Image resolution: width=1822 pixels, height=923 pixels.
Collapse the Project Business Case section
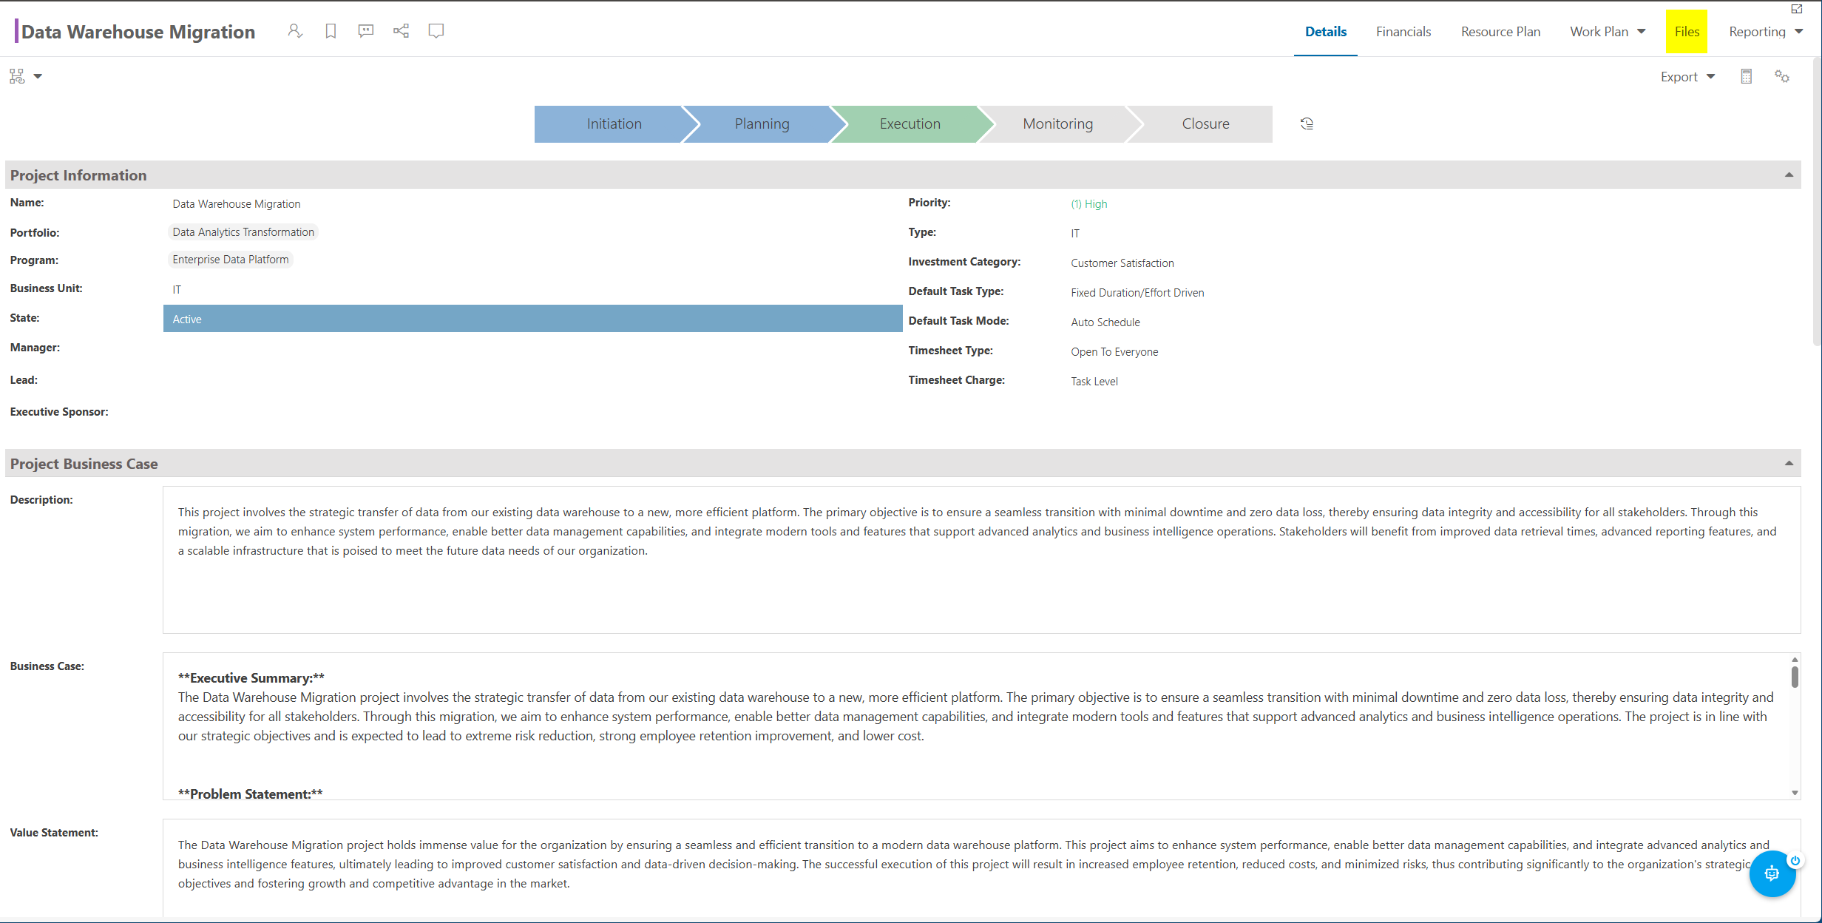(x=1789, y=463)
